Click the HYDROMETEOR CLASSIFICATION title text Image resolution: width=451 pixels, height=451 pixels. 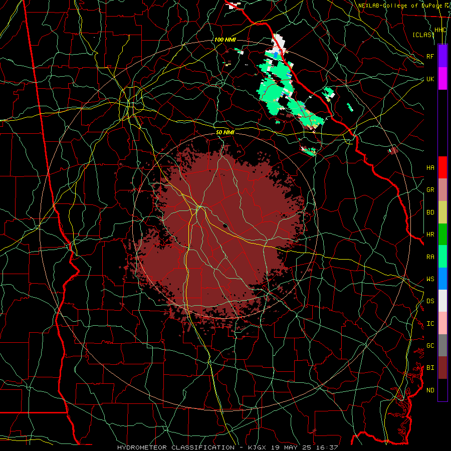176,447
